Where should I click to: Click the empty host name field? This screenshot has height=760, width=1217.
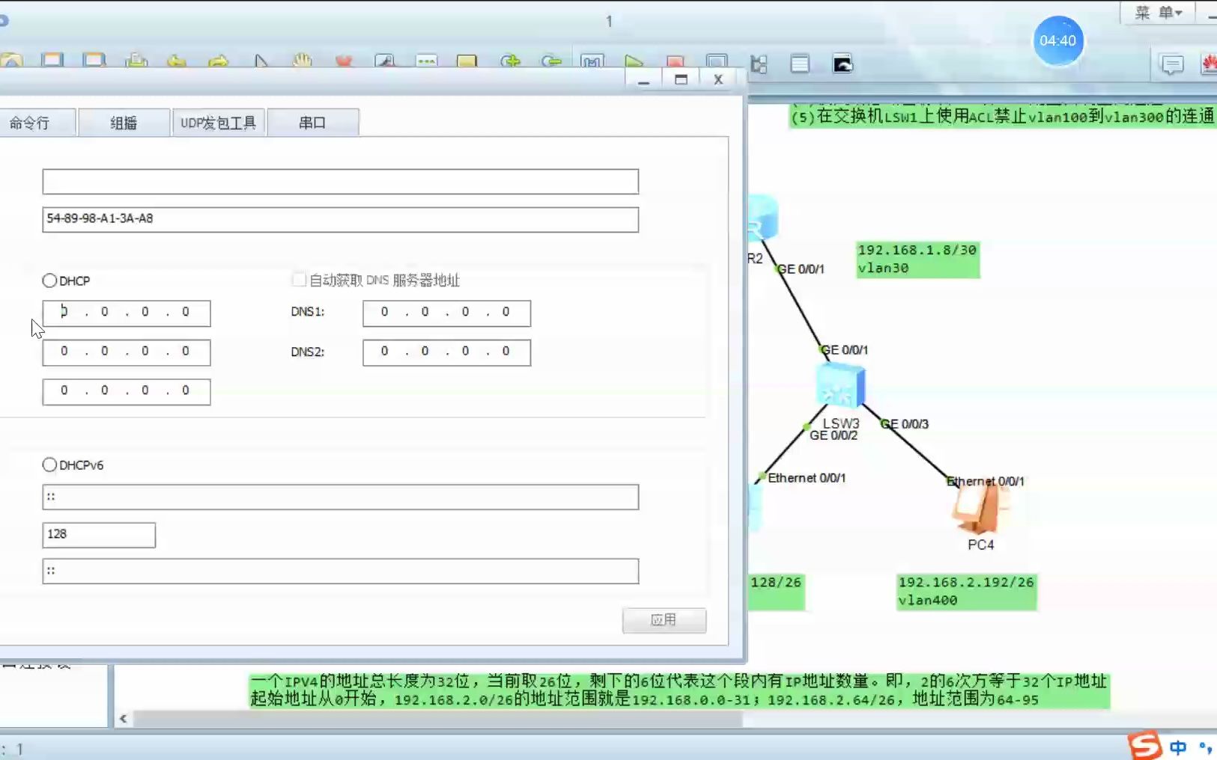[341, 182]
